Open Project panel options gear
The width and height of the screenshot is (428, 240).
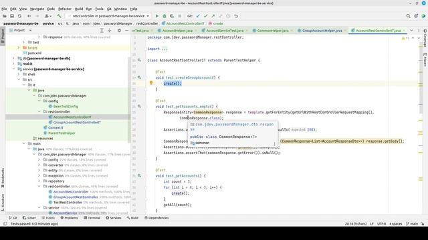119,31
